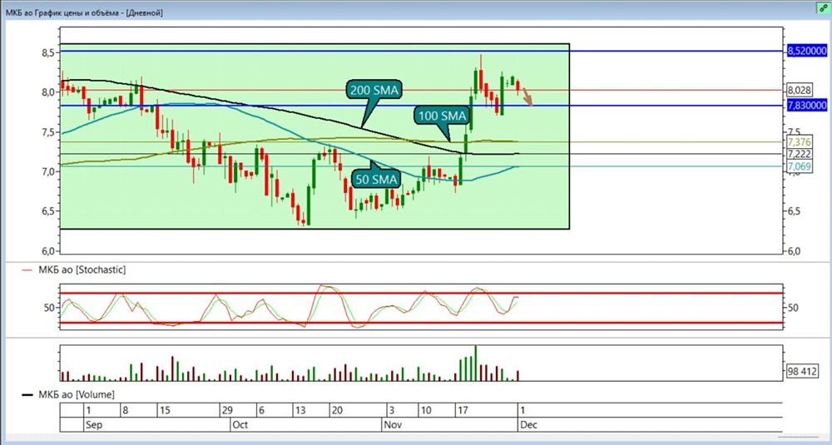The image size is (832, 445).
Task: Click the 7,376 moving average value label
Action: coord(799,142)
